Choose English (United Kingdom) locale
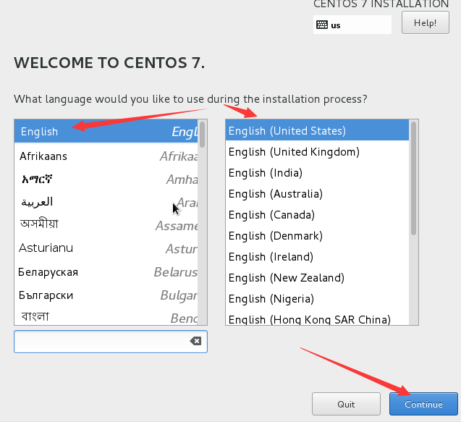 [x=317, y=152]
